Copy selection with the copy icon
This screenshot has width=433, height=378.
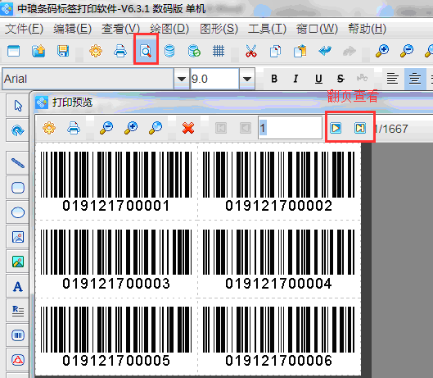(275, 51)
